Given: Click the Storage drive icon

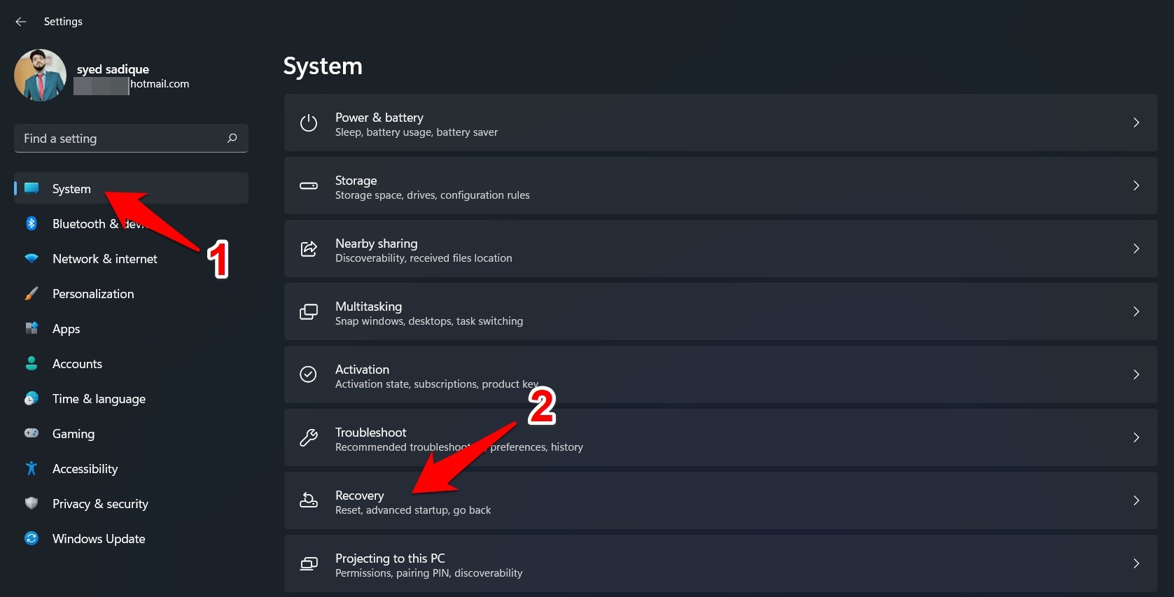Looking at the screenshot, I should [x=309, y=186].
